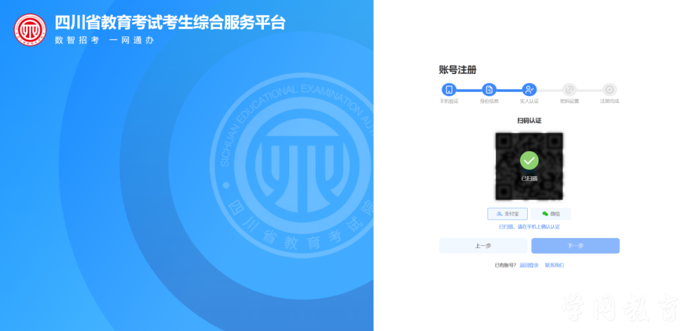Proceed with the 下一步 button
The width and height of the screenshot is (685, 331).
click(575, 246)
